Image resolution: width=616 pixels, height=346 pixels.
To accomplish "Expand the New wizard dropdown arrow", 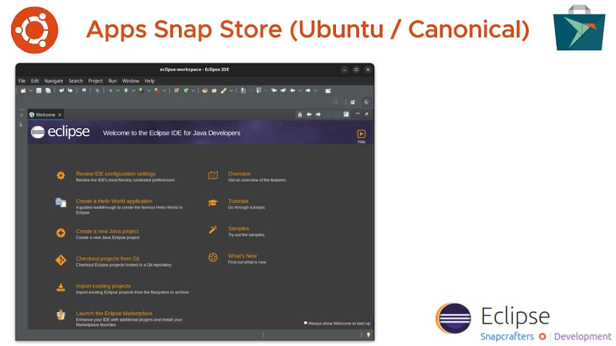I will pos(30,91).
